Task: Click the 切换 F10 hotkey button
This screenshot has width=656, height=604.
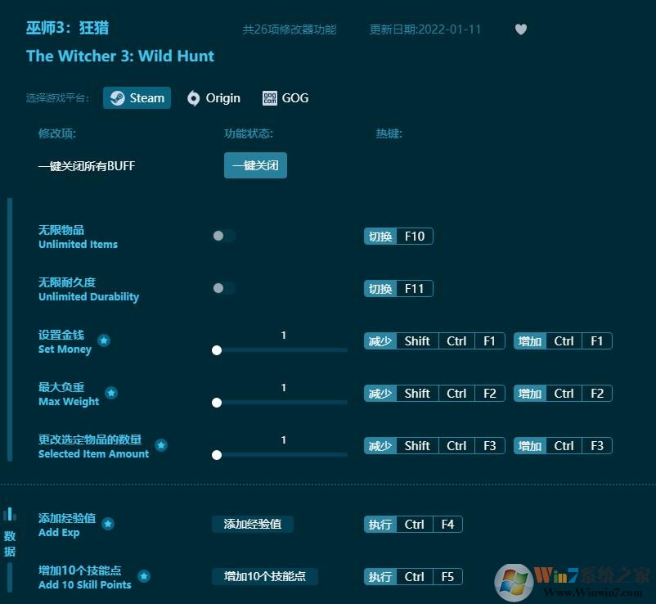Action: pos(398,236)
